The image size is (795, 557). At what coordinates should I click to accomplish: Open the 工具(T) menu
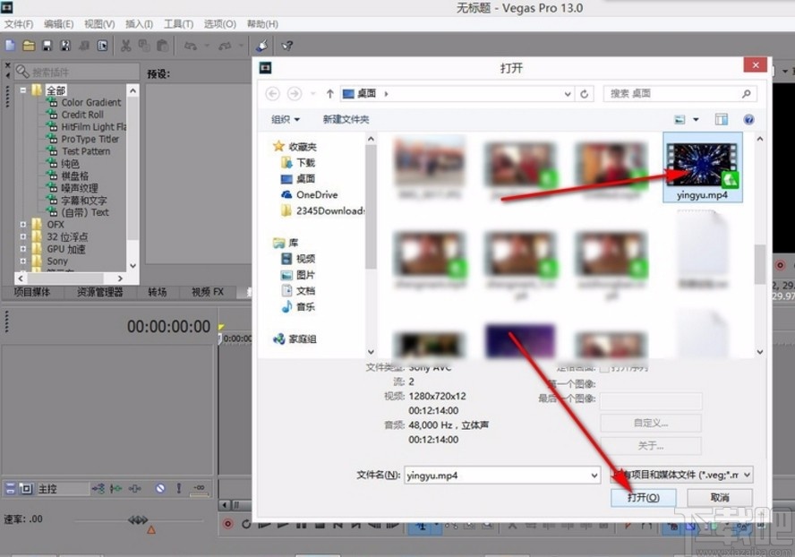178,24
